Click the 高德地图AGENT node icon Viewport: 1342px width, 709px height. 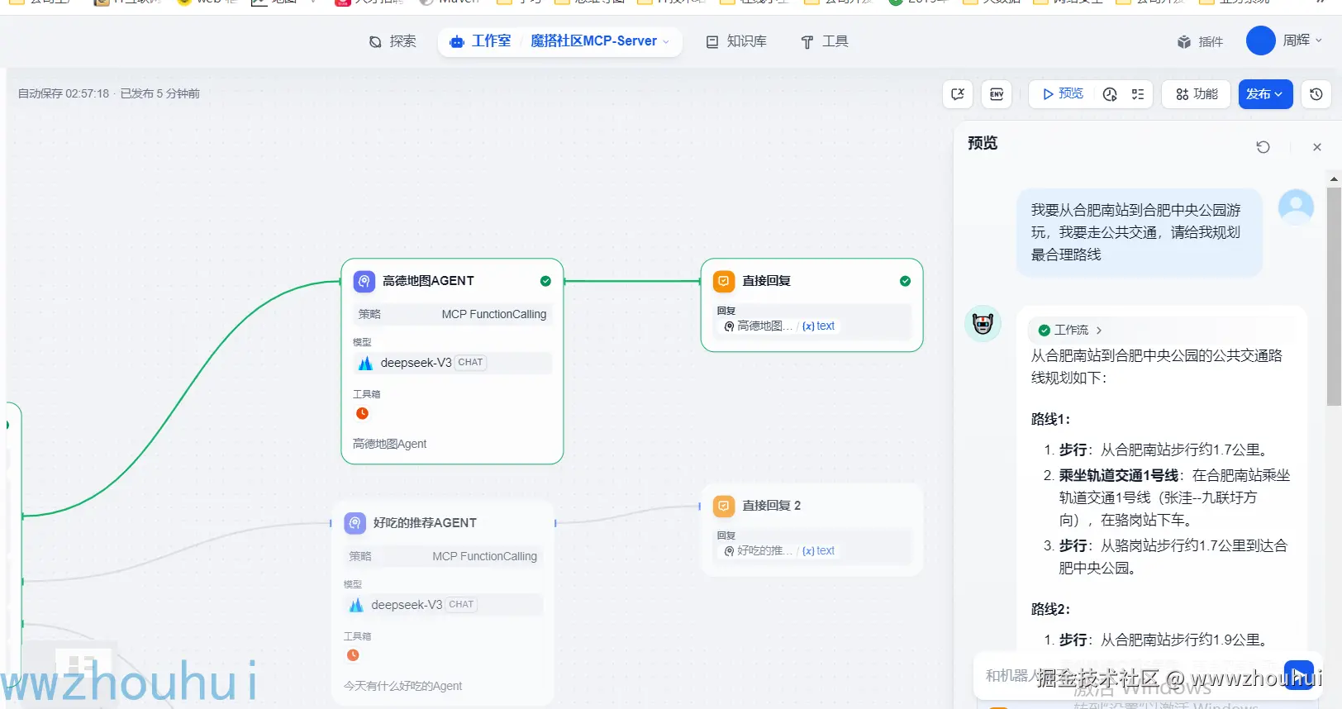pos(364,281)
